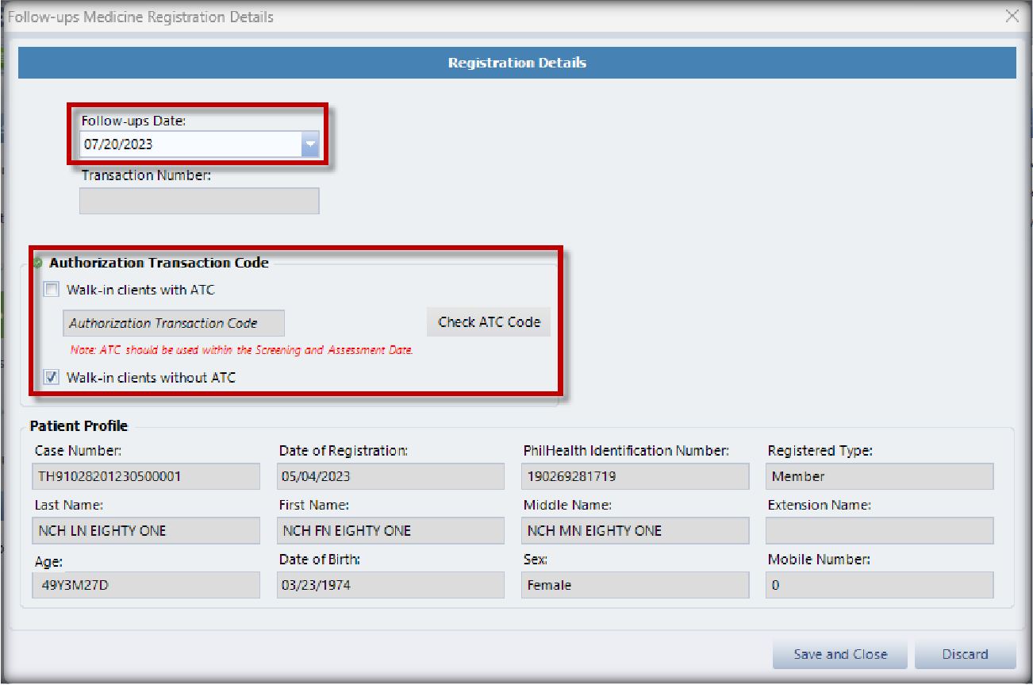Open the Follow-ups Date dropdown arrow
The width and height of the screenshot is (1033, 685).
[310, 144]
